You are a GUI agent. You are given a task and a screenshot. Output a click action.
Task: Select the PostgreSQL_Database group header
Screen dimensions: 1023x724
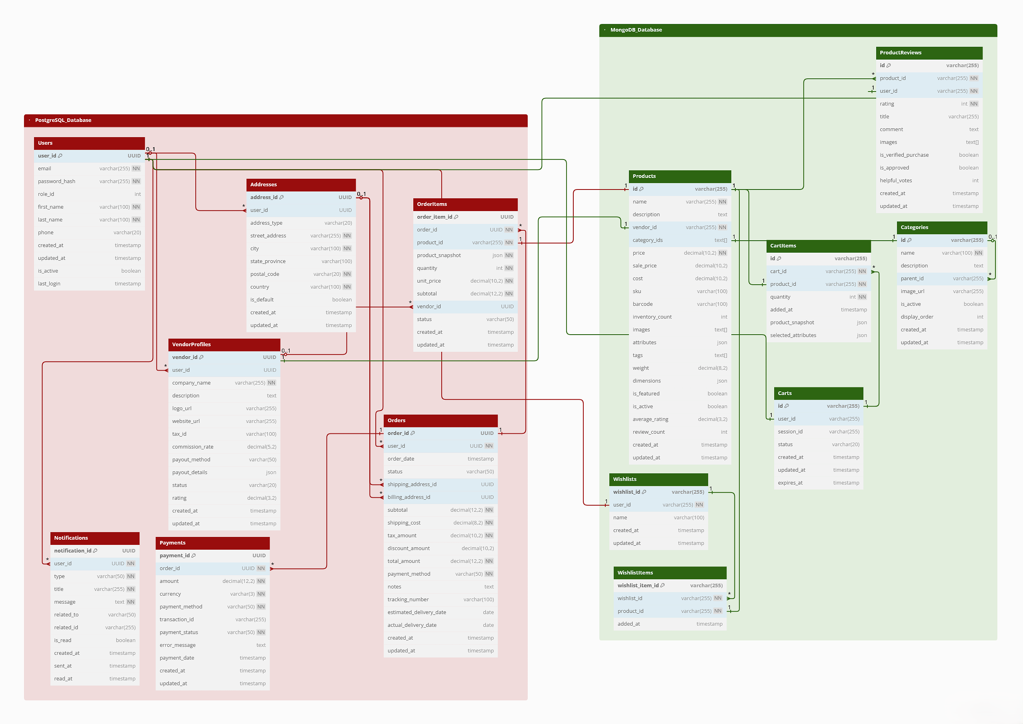276,120
